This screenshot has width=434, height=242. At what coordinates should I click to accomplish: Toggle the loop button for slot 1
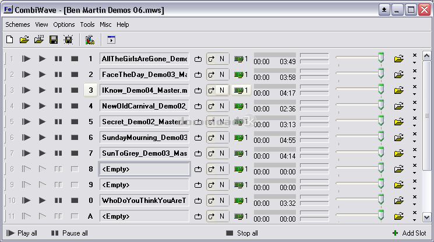click(x=198, y=59)
